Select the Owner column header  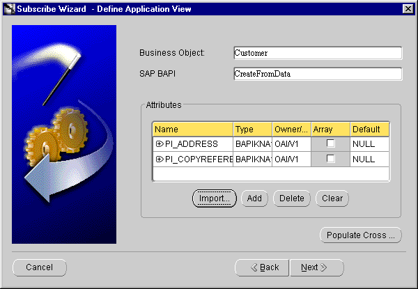click(x=291, y=130)
